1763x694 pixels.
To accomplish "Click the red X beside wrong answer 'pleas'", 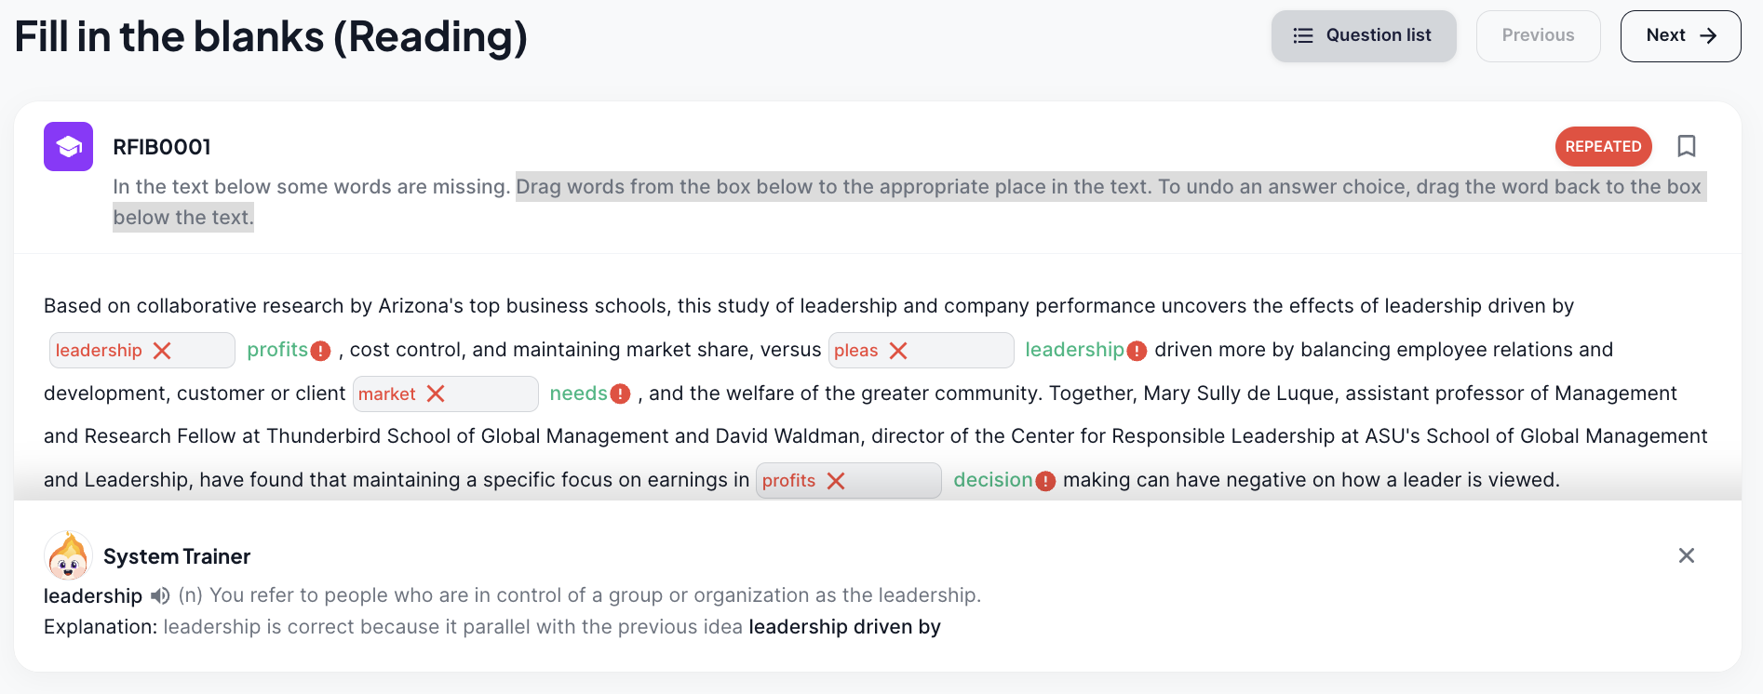I will (x=898, y=351).
